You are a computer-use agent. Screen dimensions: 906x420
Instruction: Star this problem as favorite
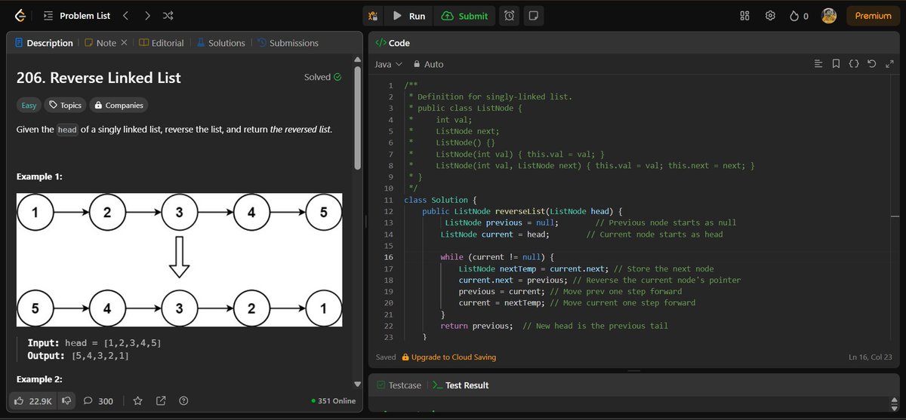tap(137, 401)
